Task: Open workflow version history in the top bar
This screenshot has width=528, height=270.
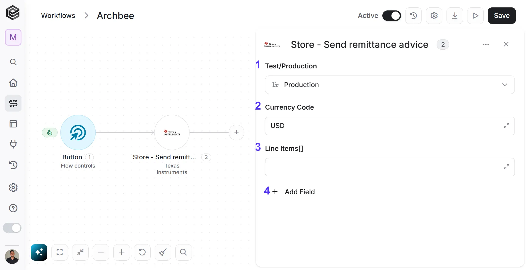Action: tap(413, 16)
